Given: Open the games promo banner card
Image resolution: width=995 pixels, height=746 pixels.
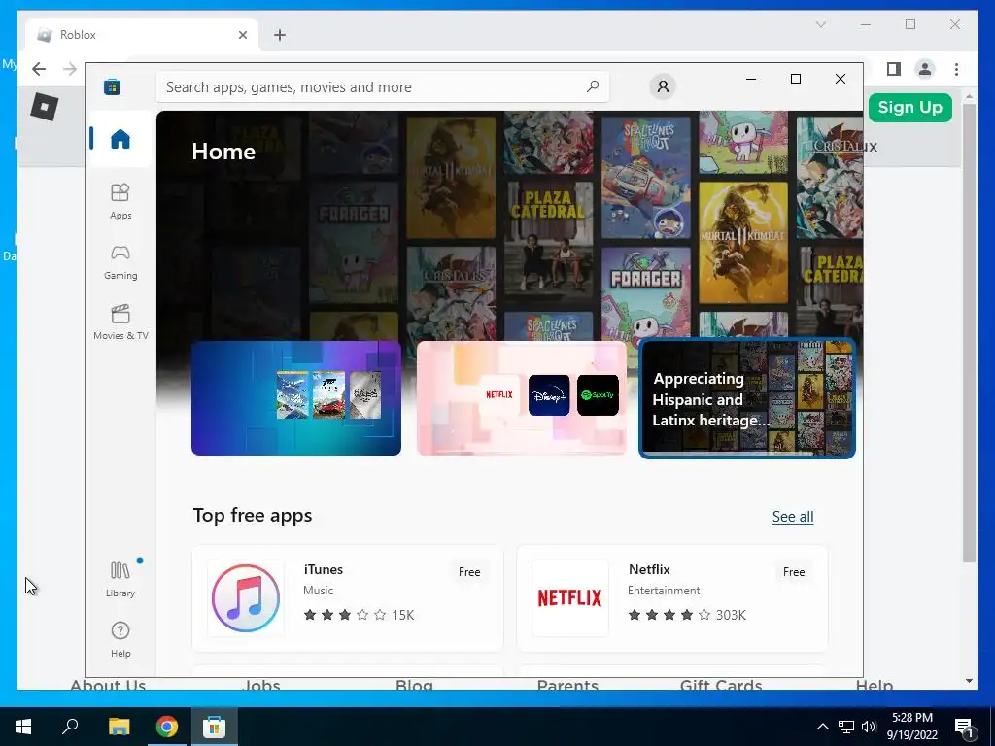Looking at the screenshot, I should pyautogui.click(x=296, y=397).
